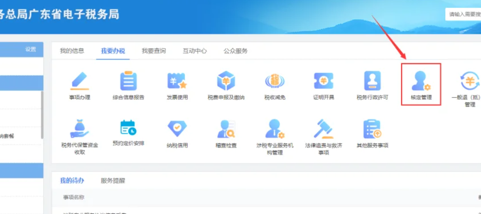Open the 税务代保管资金收取 money bag icon

click(80, 129)
